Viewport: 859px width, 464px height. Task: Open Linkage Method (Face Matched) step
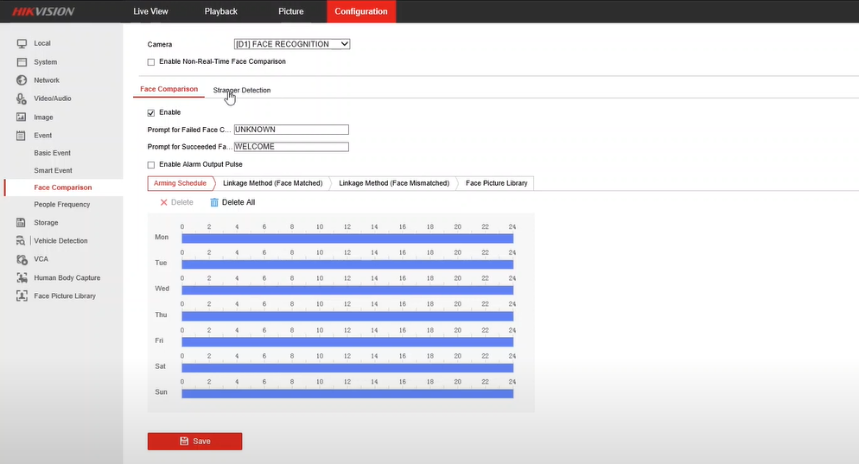tap(272, 183)
